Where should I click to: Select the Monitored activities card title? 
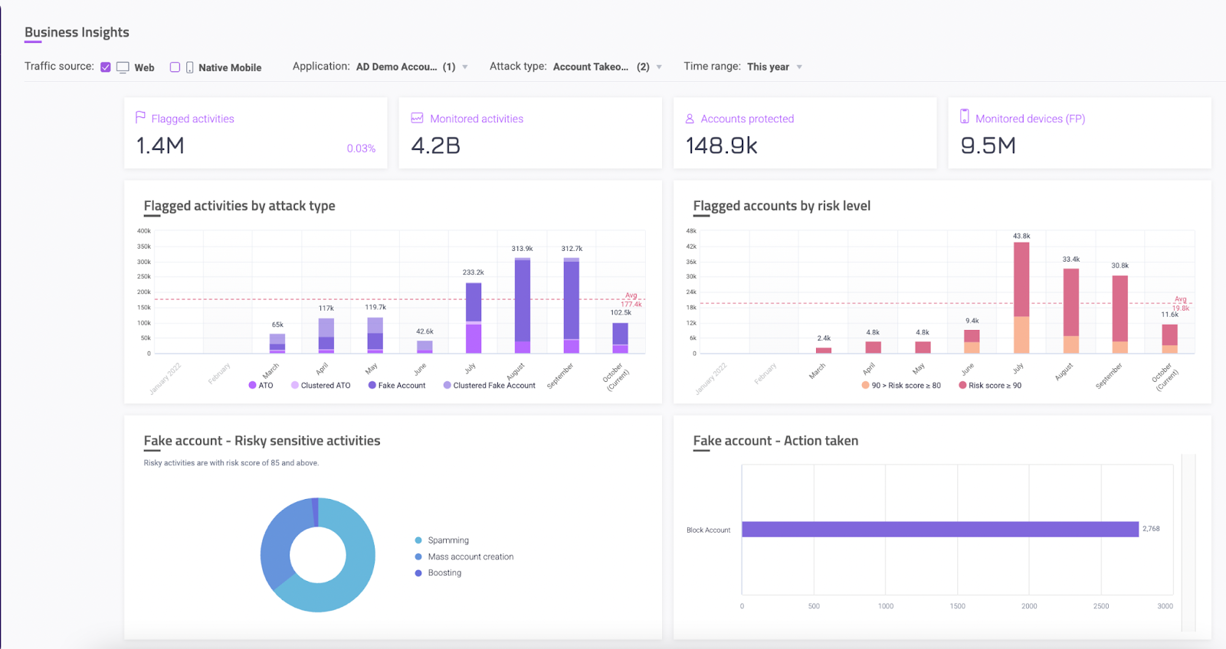477,119
